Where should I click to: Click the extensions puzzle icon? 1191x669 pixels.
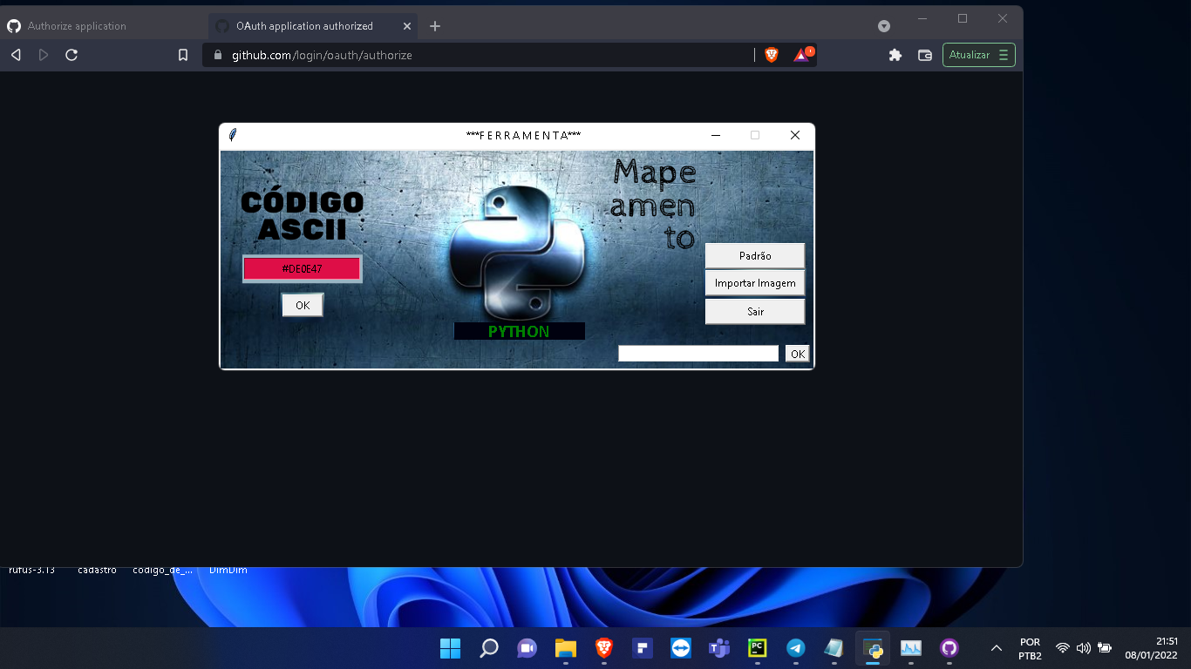(895, 55)
